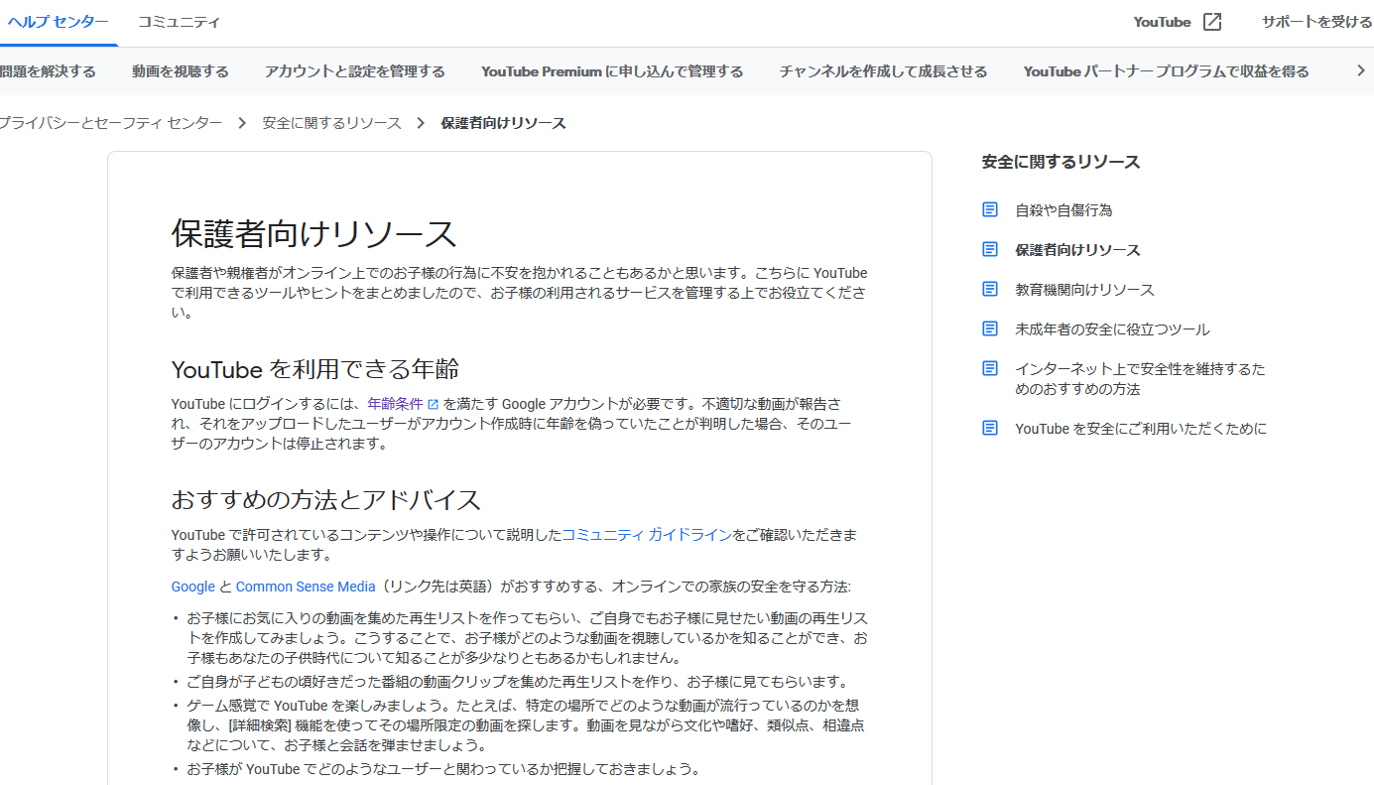The height and width of the screenshot is (785, 1374).
Task: Open the YouTube link in the header
Action: 1162,22
